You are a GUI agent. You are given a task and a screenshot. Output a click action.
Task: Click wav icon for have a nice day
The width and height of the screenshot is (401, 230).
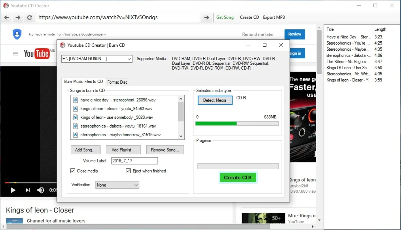tap(75, 100)
